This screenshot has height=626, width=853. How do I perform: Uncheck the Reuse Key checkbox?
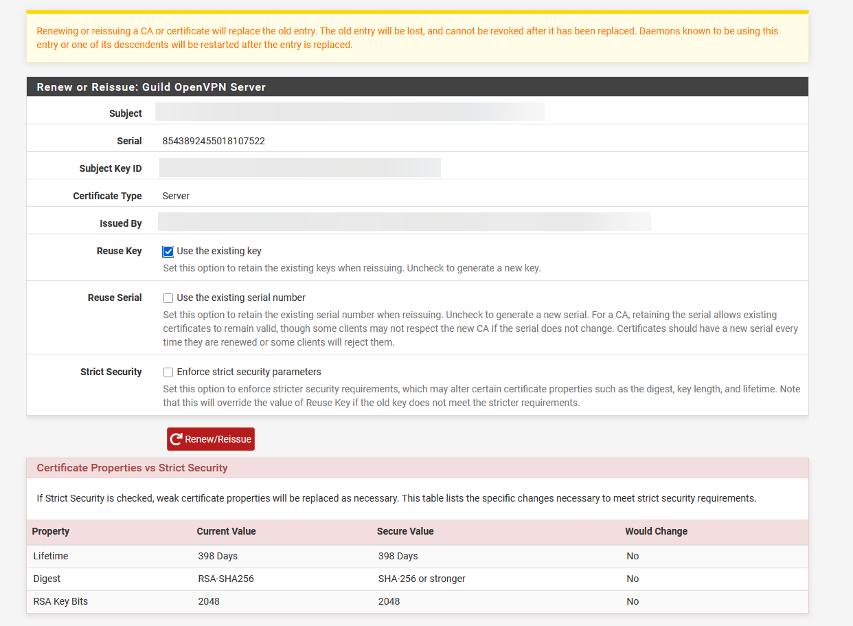click(168, 251)
